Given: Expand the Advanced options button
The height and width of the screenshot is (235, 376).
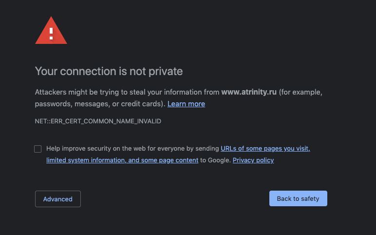Looking at the screenshot, I should click(58, 199).
